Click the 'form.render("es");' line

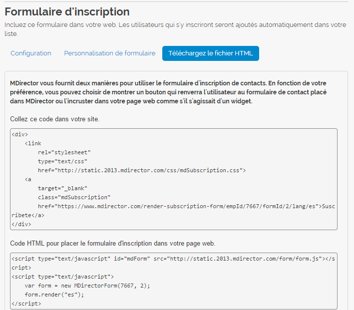(x=54, y=295)
